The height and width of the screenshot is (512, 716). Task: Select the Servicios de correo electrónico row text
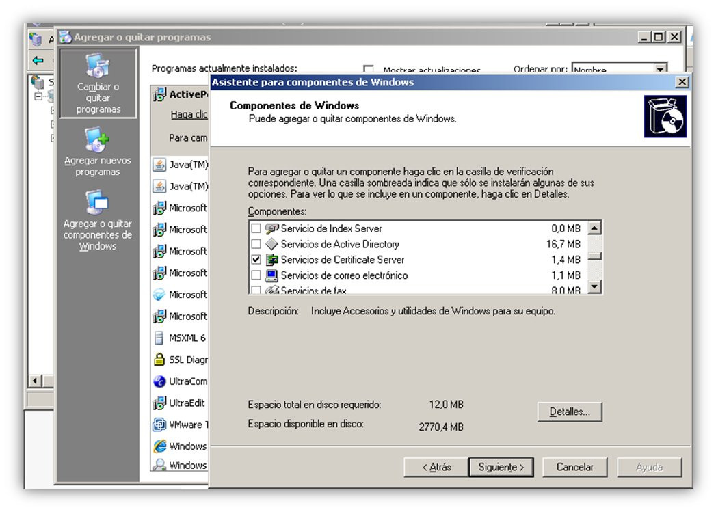344,275
